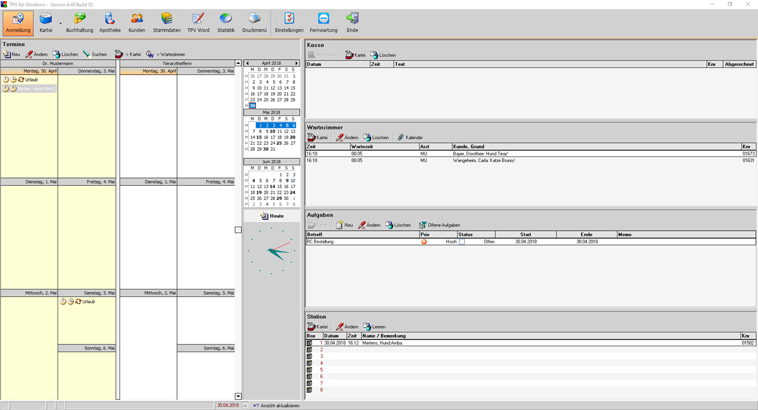Viewport: 758px width, 410px height.
Task: Open the date dropdown in status bar
Action: tap(245, 405)
